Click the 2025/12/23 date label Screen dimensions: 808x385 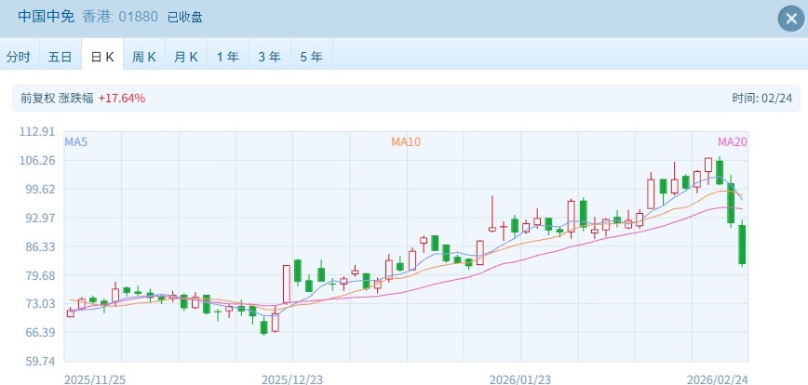click(x=292, y=379)
